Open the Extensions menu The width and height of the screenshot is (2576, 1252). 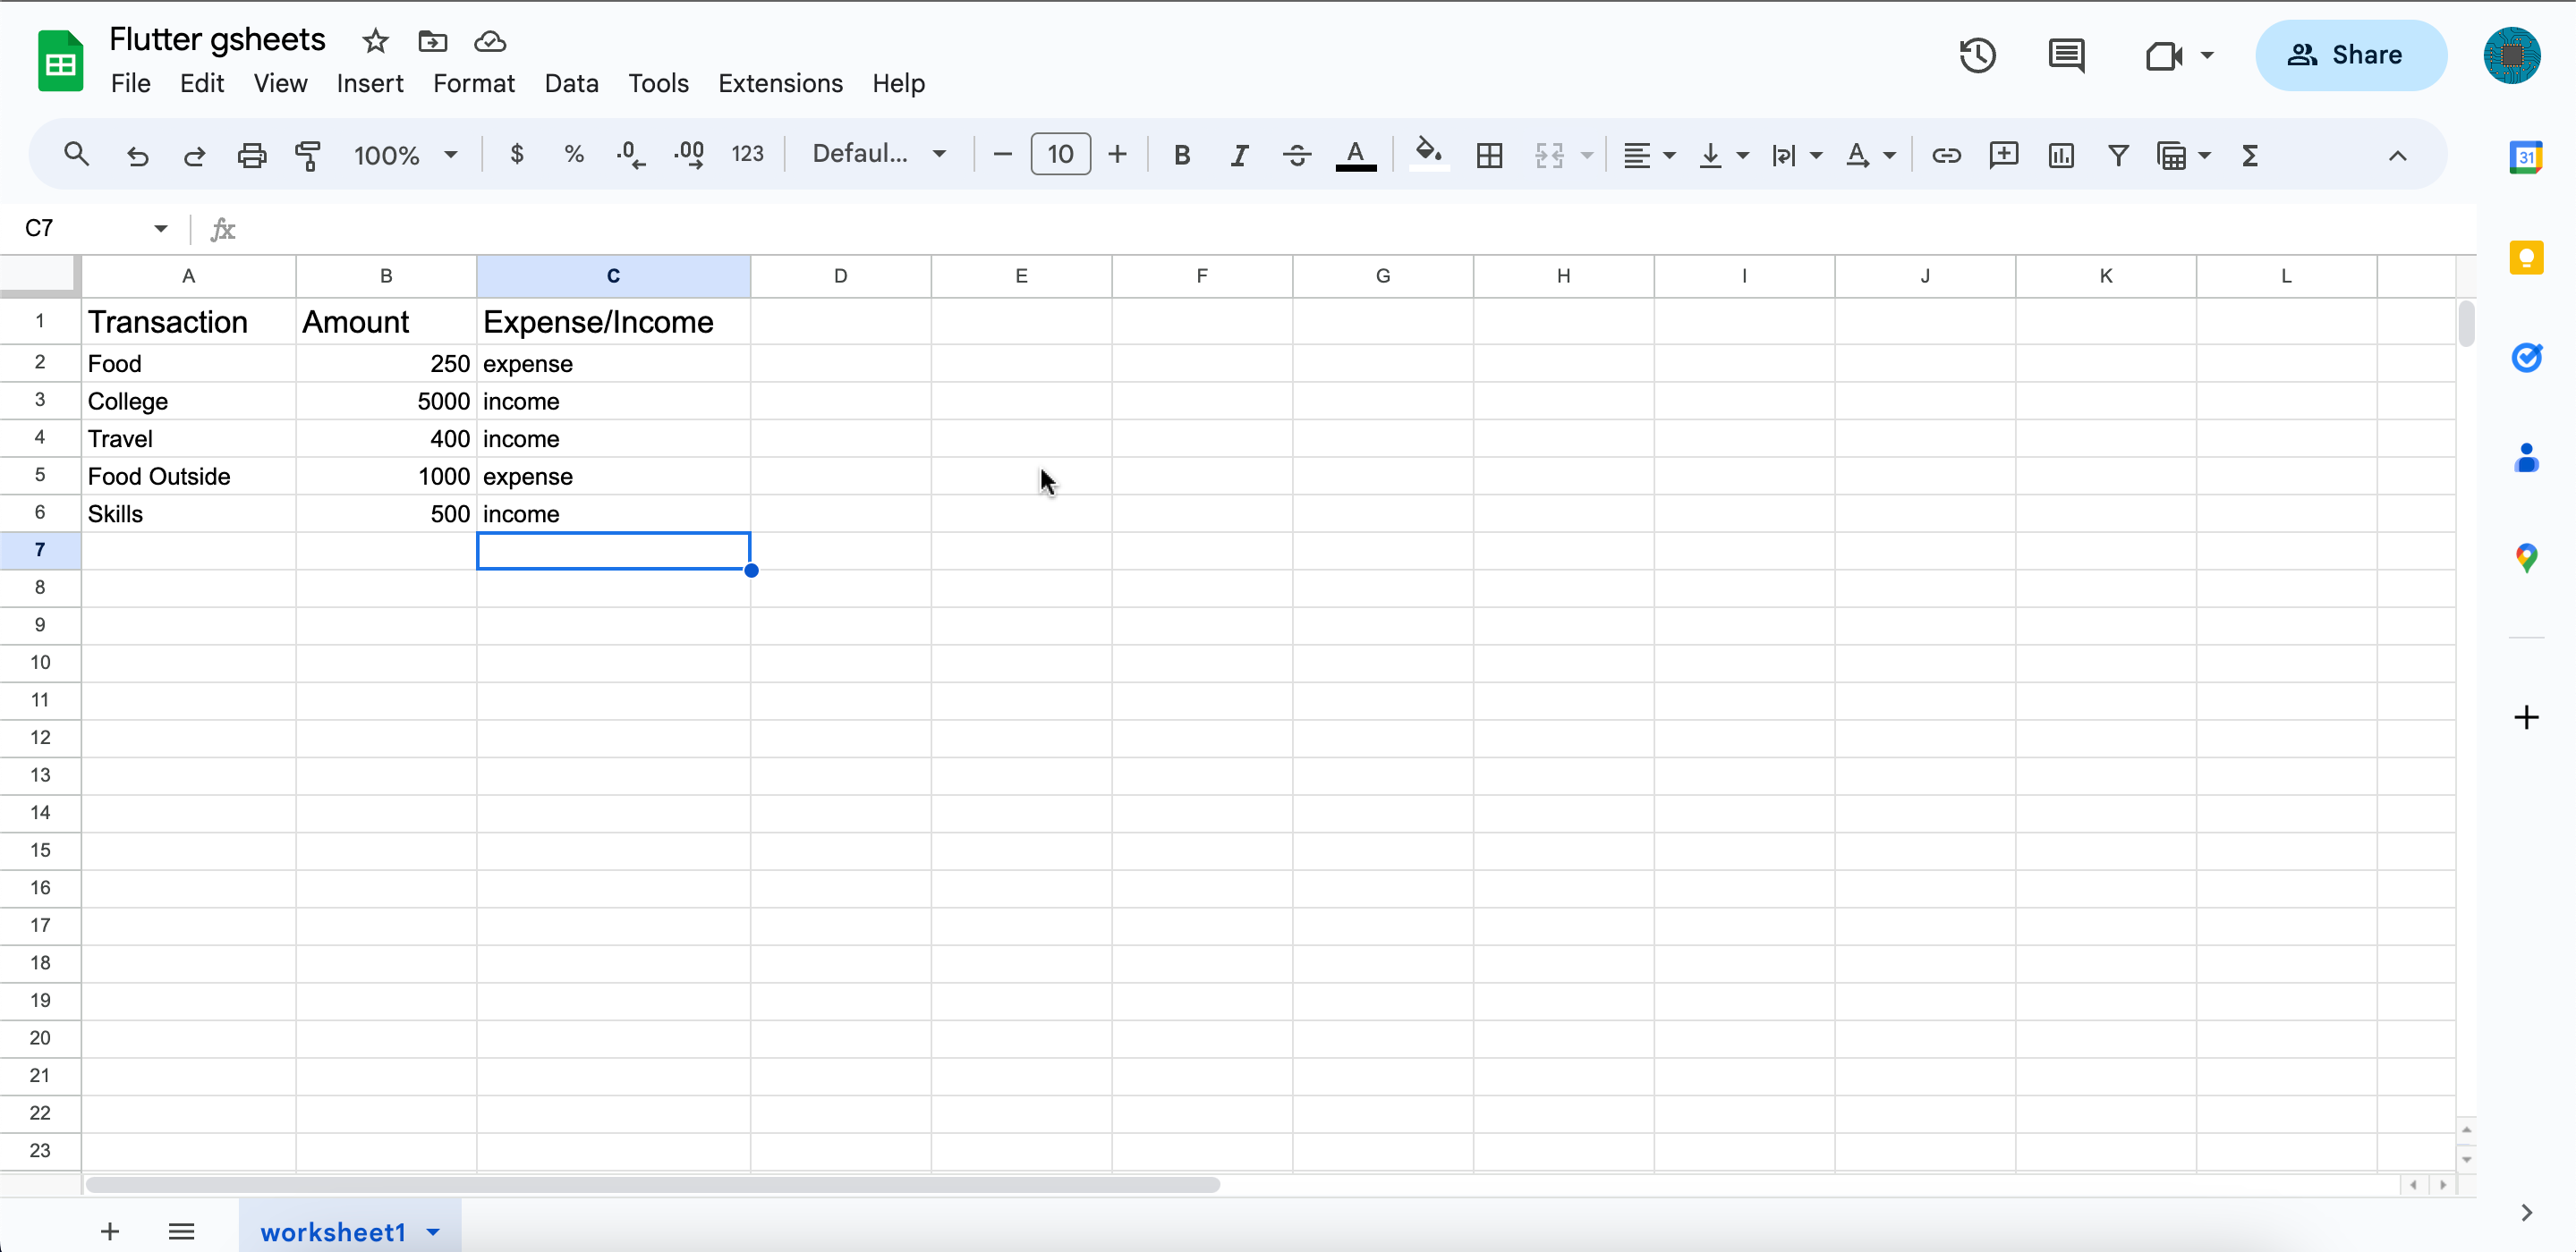click(780, 83)
